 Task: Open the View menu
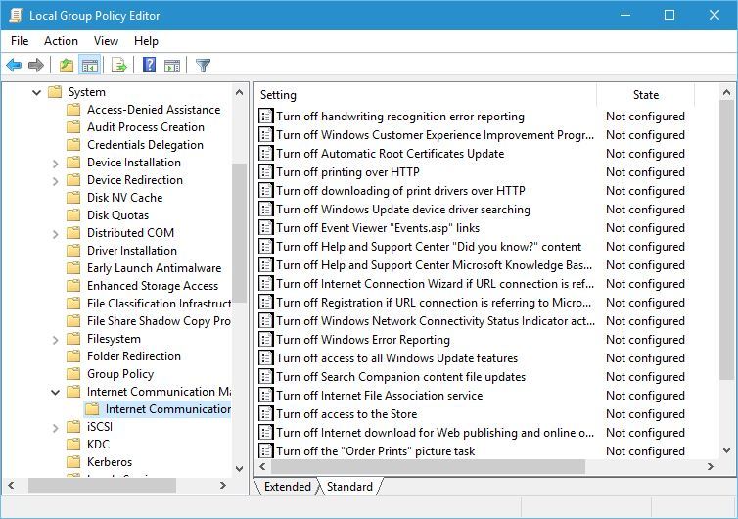tap(106, 41)
